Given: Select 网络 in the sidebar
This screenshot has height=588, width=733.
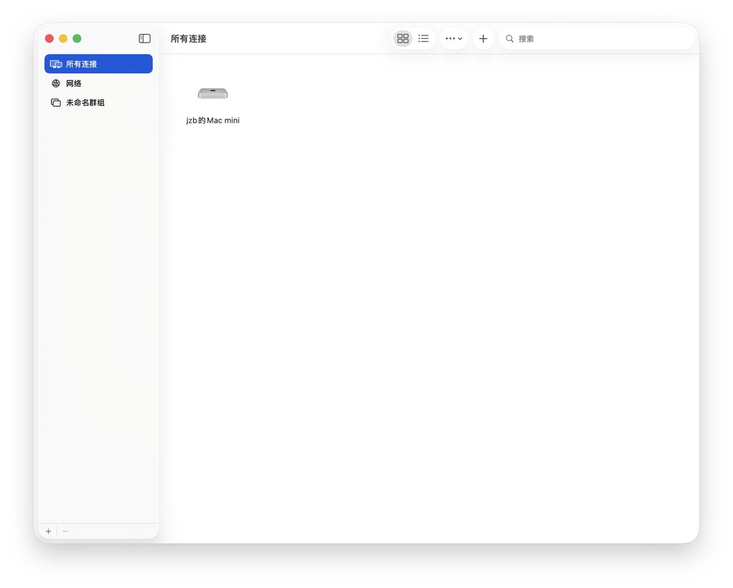Looking at the screenshot, I should (75, 83).
